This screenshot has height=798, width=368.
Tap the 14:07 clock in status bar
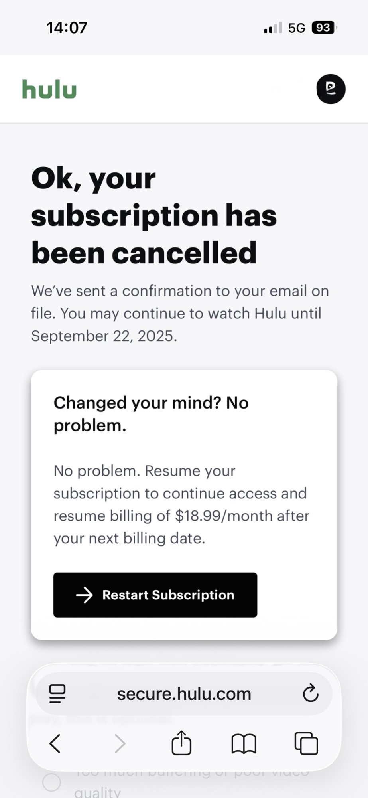(x=67, y=28)
